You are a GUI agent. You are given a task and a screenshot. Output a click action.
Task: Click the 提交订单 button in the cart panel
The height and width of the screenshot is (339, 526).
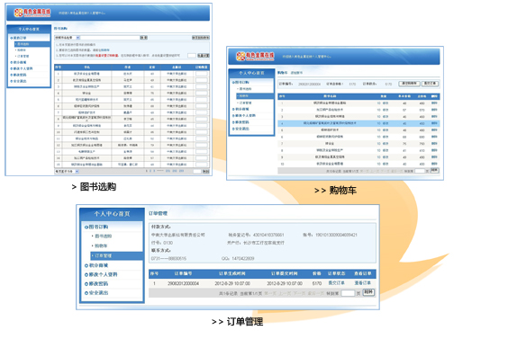pyautogui.click(x=430, y=84)
